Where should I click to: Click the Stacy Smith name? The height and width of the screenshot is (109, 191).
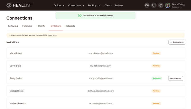pos(16,78)
